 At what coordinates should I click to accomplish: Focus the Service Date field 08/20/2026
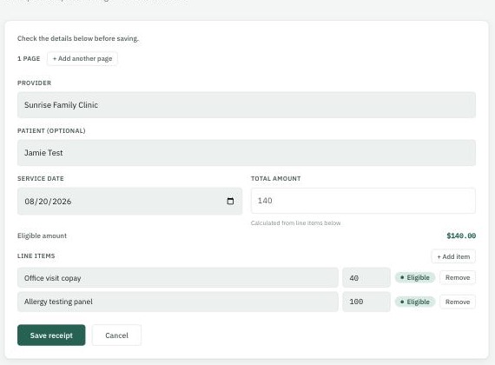tap(129, 202)
